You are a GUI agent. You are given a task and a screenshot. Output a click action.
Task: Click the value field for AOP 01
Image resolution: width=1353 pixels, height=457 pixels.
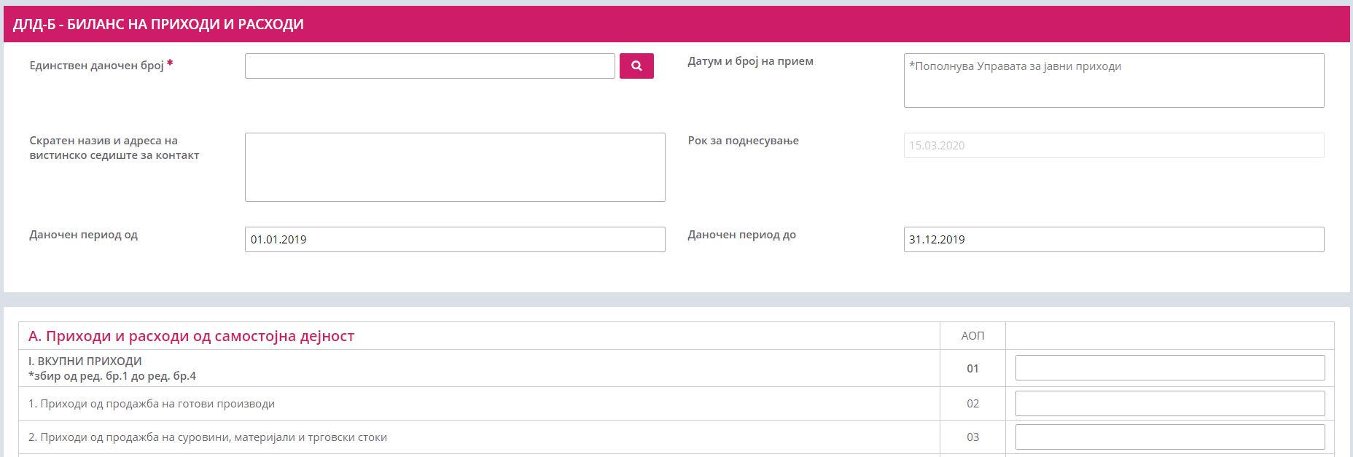[x=1169, y=368]
